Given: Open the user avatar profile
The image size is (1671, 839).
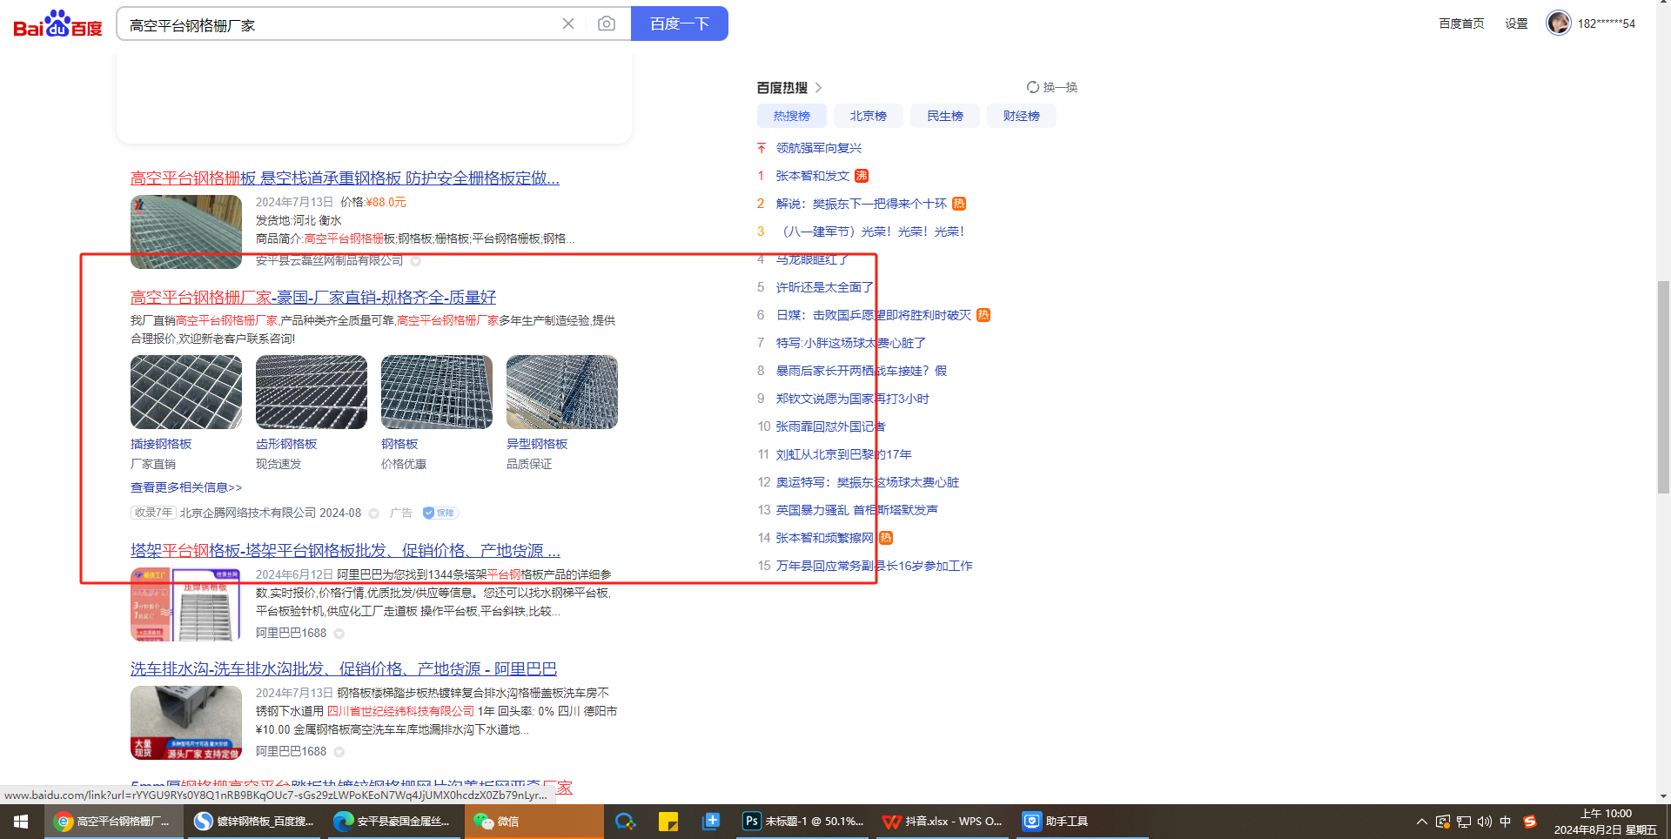Looking at the screenshot, I should point(1558,23).
